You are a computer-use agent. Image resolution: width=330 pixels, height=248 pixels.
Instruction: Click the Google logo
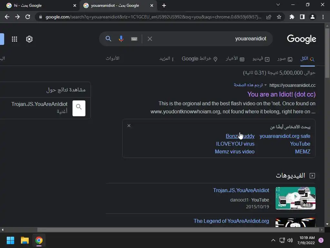pos(301,39)
